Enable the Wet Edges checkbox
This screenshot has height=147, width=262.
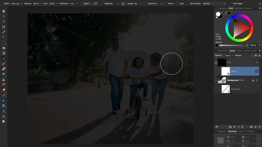[x=231, y=4]
